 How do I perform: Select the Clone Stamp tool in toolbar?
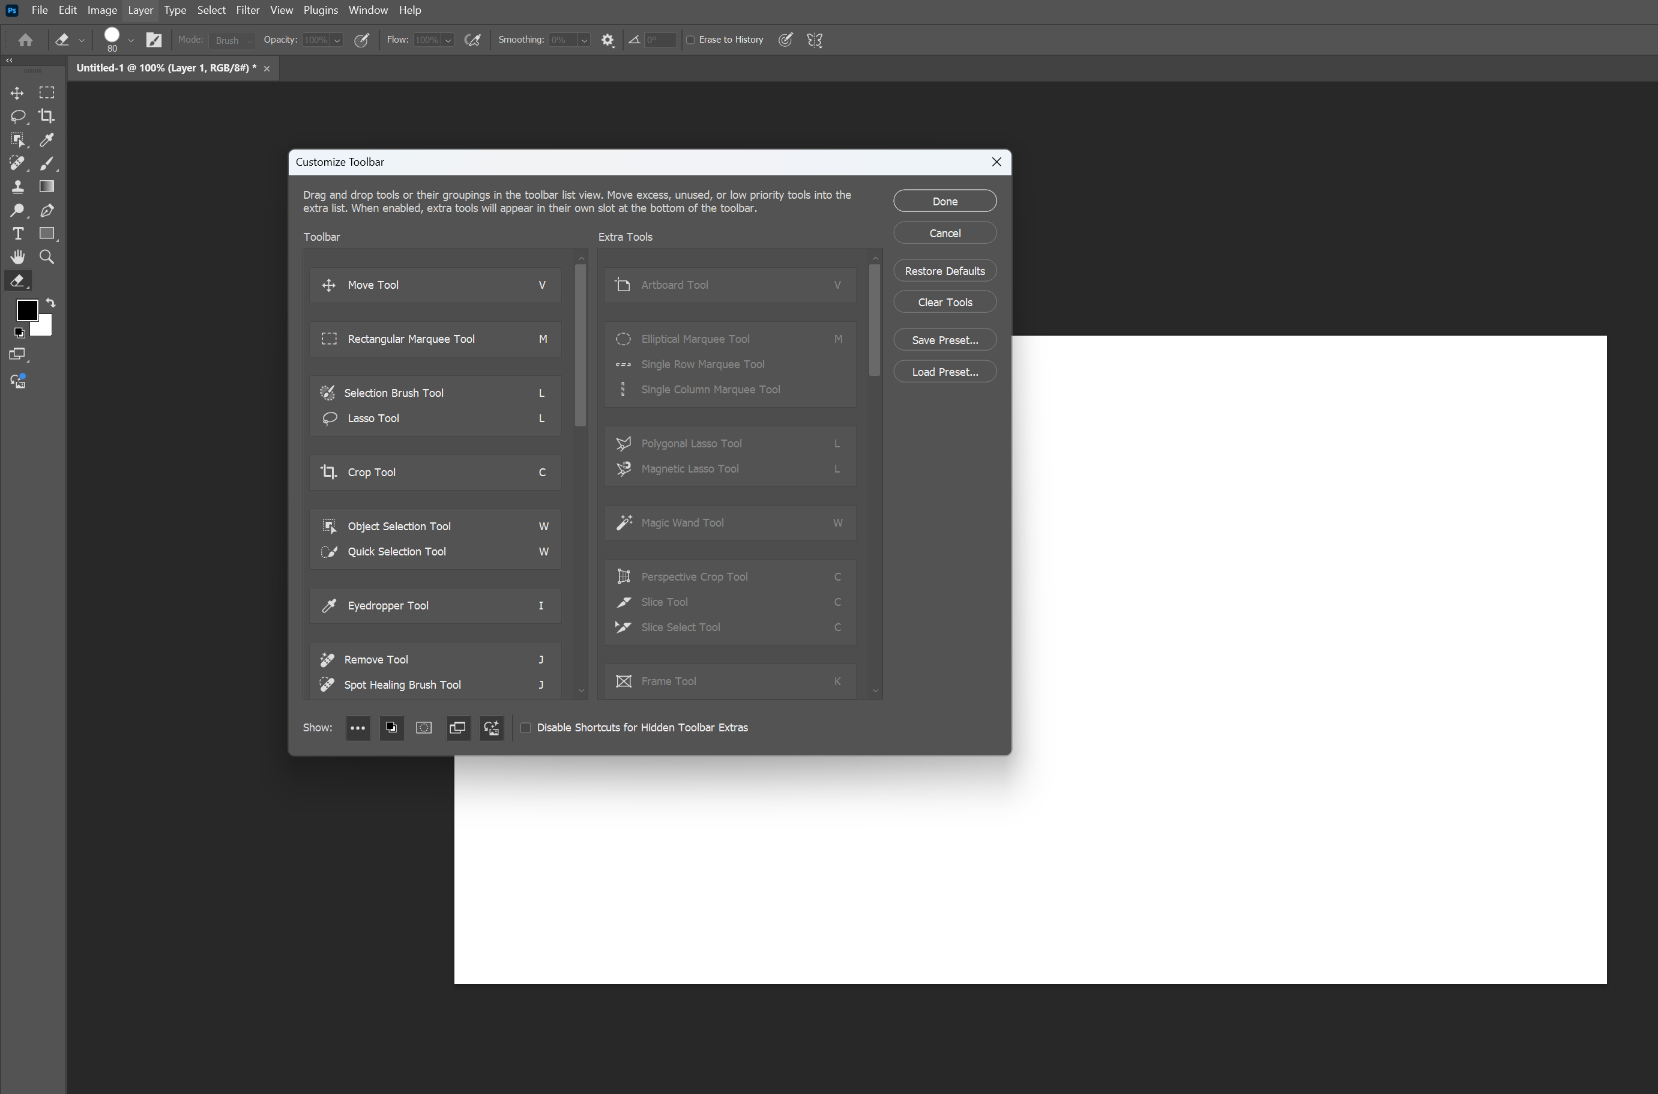pyautogui.click(x=17, y=187)
